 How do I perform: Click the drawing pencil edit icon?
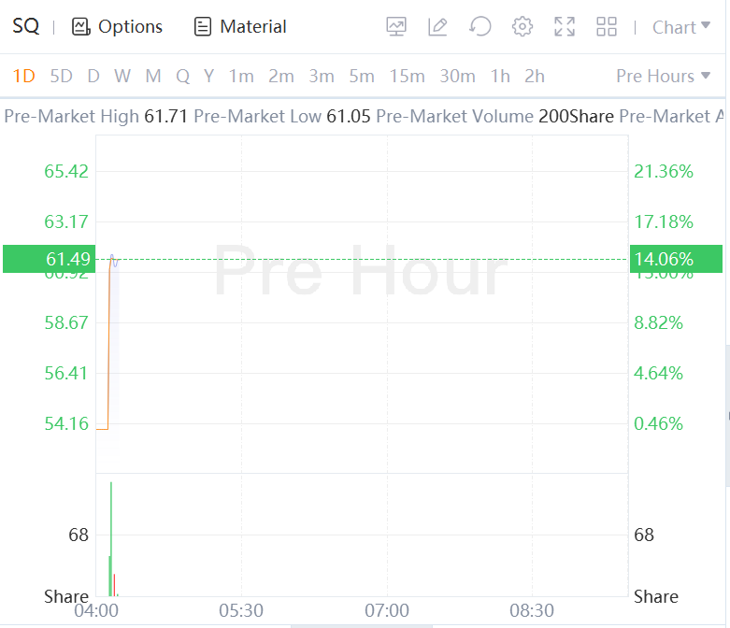click(x=437, y=27)
